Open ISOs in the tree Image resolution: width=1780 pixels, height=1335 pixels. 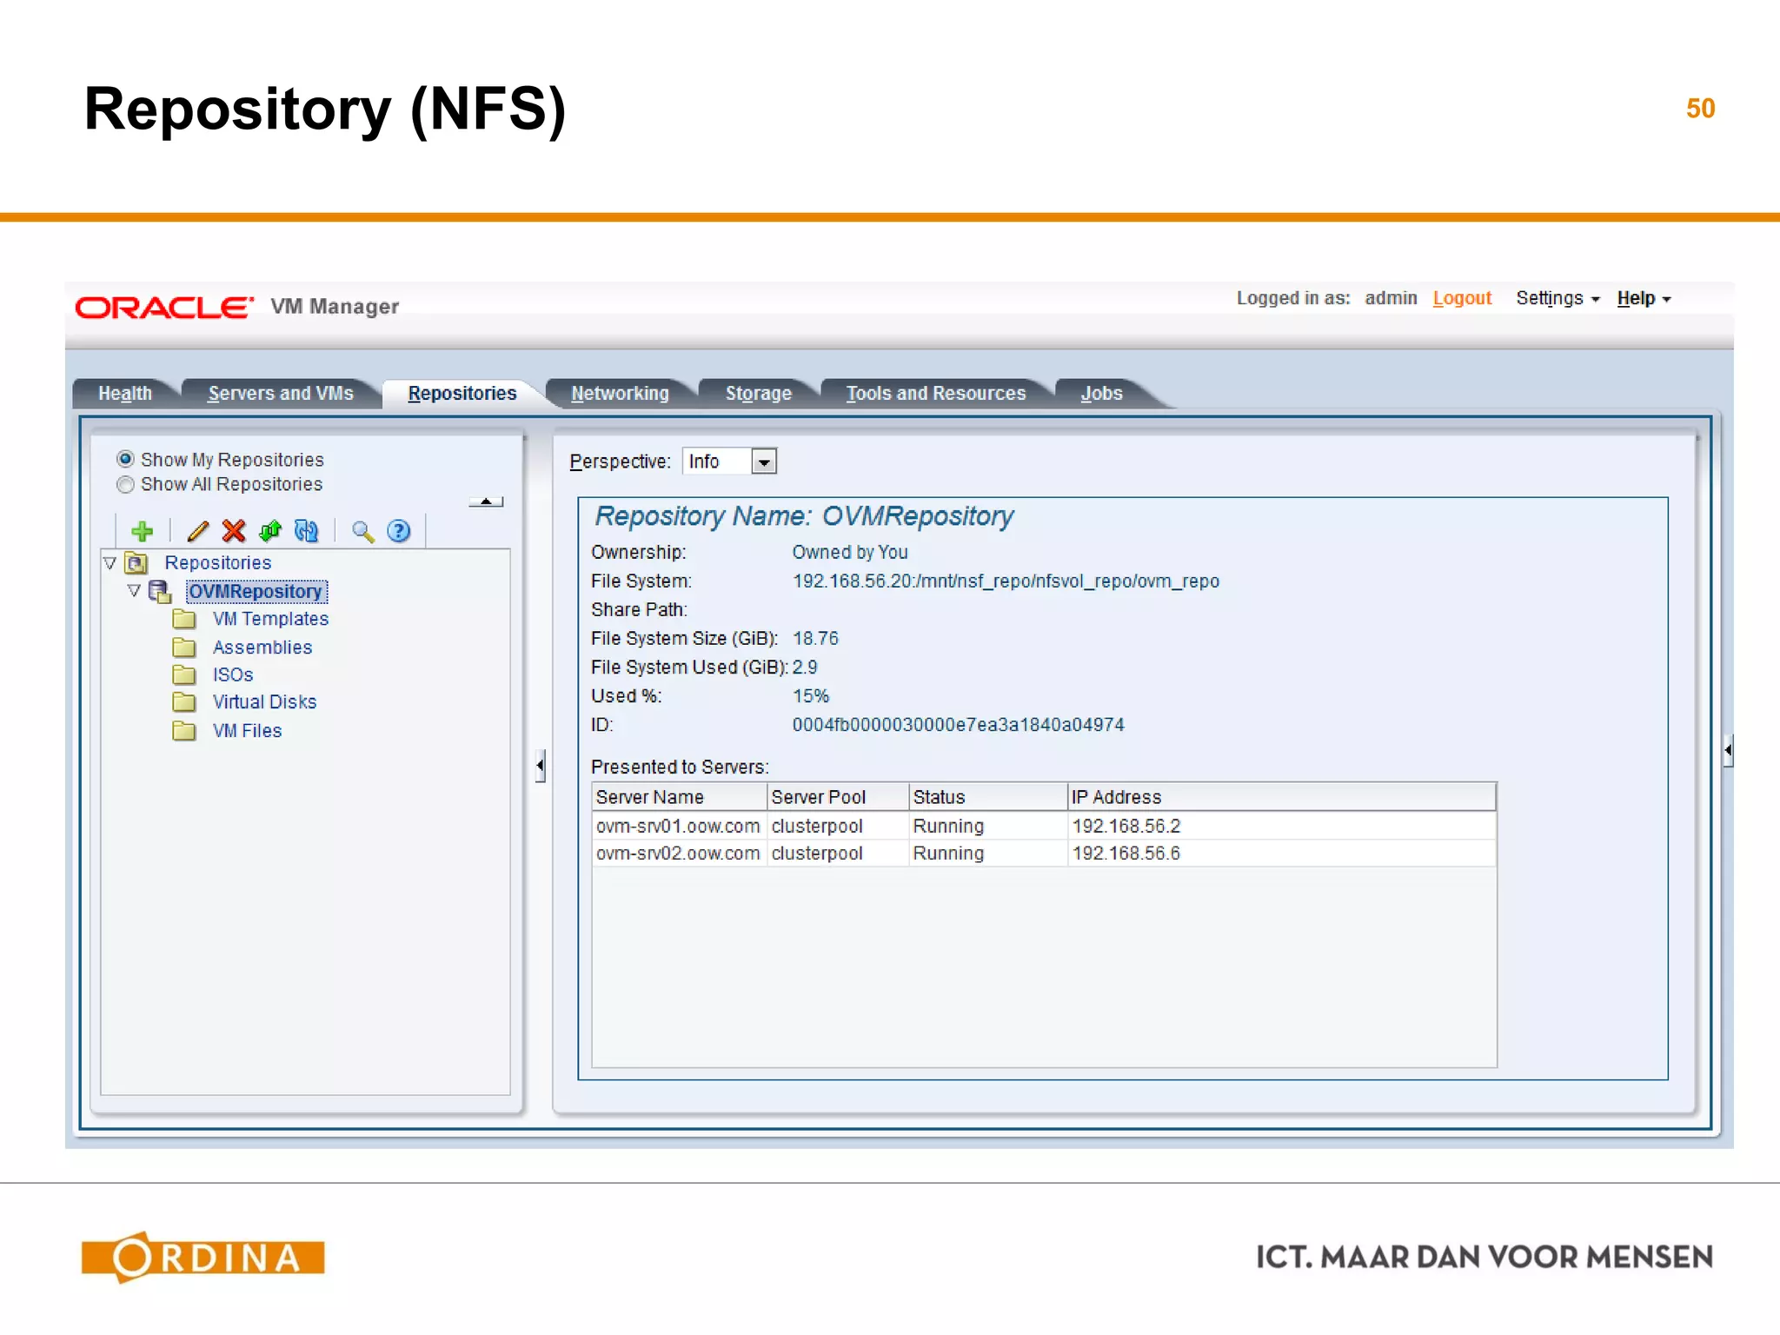point(233,674)
